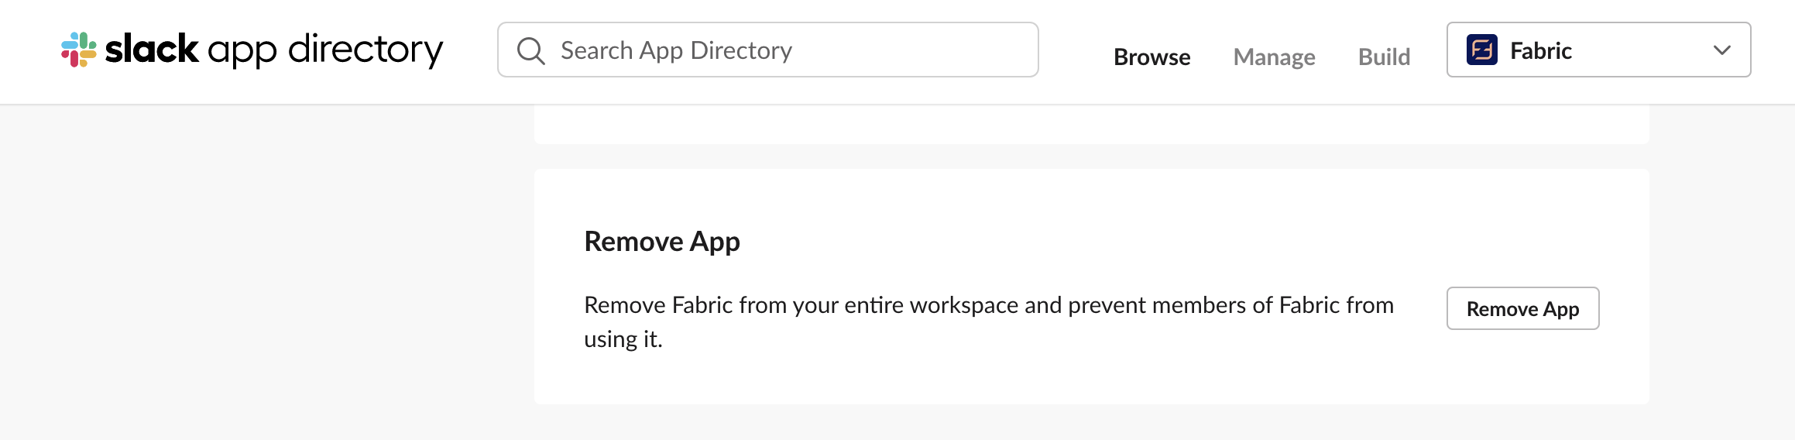Click the "slack" wordmark text
Image resolution: width=1795 pixels, height=440 pixels.
[x=152, y=49]
